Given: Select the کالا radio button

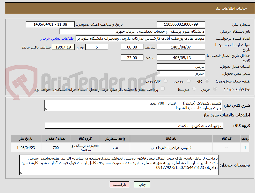Looking at the screenshot, I should pyautogui.click(x=207, y=81).
